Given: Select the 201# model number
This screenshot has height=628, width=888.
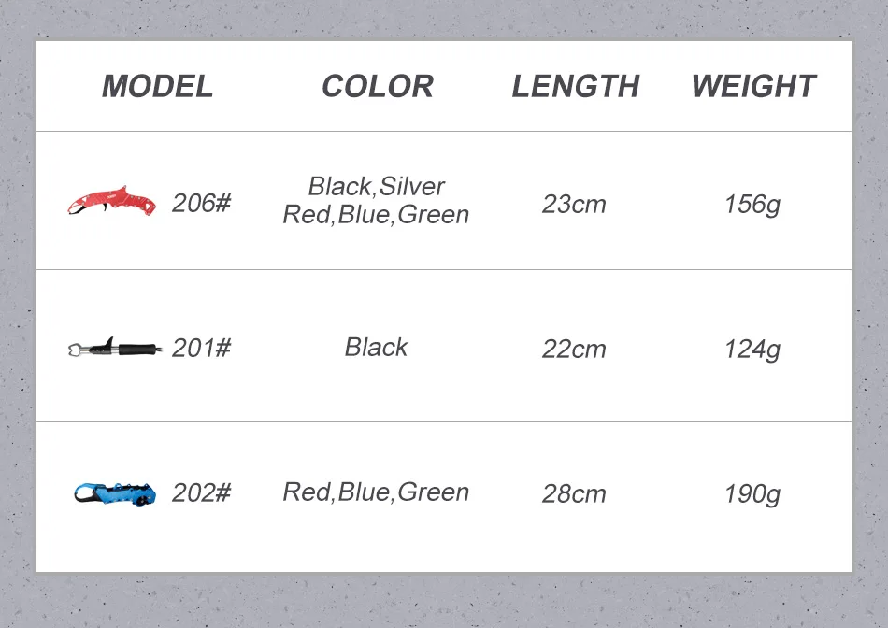Looking at the screenshot, I should click(201, 349).
